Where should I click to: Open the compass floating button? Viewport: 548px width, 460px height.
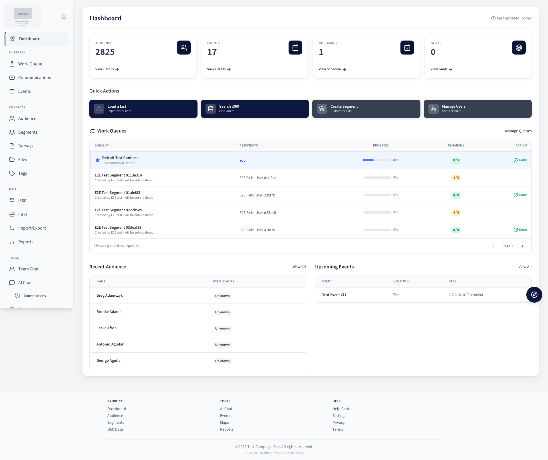(534, 295)
